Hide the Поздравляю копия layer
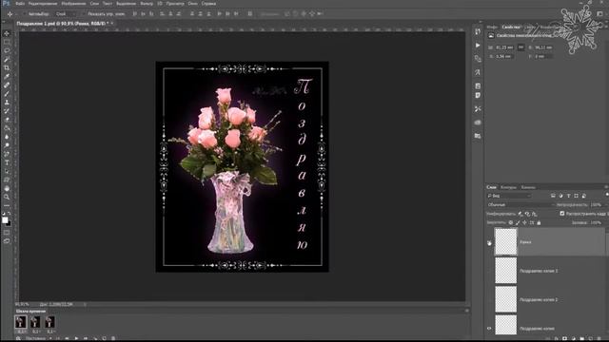Screen dimensions: 609x342 pos(489,329)
